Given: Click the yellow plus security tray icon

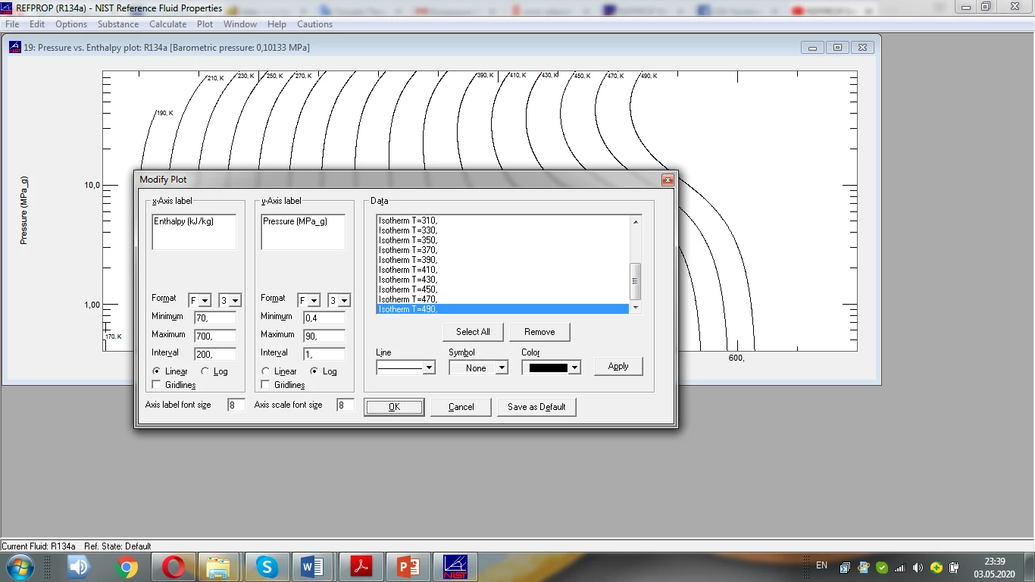Looking at the screenshot, I should 937,568.
